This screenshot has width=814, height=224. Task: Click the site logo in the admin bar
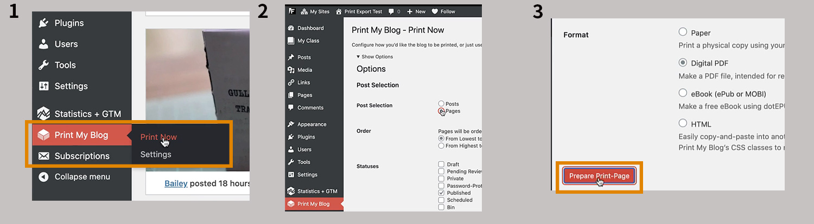tap(291, 11)
